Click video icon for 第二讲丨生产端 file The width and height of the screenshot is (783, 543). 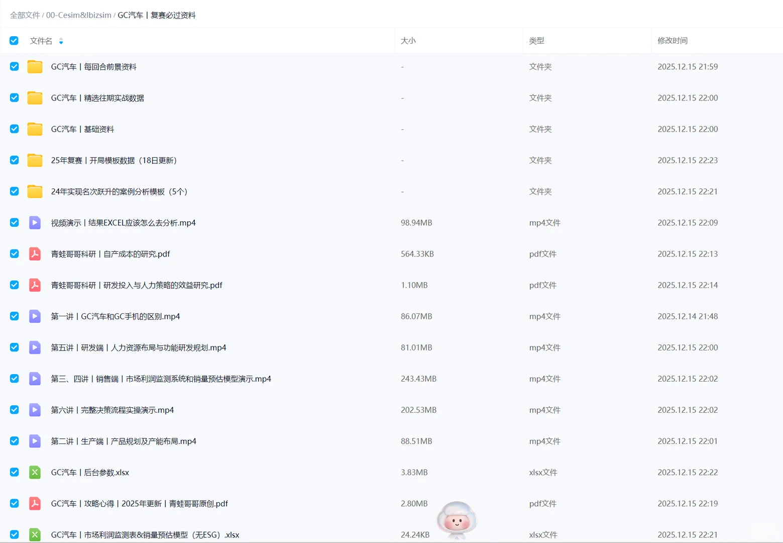(35, 441)
